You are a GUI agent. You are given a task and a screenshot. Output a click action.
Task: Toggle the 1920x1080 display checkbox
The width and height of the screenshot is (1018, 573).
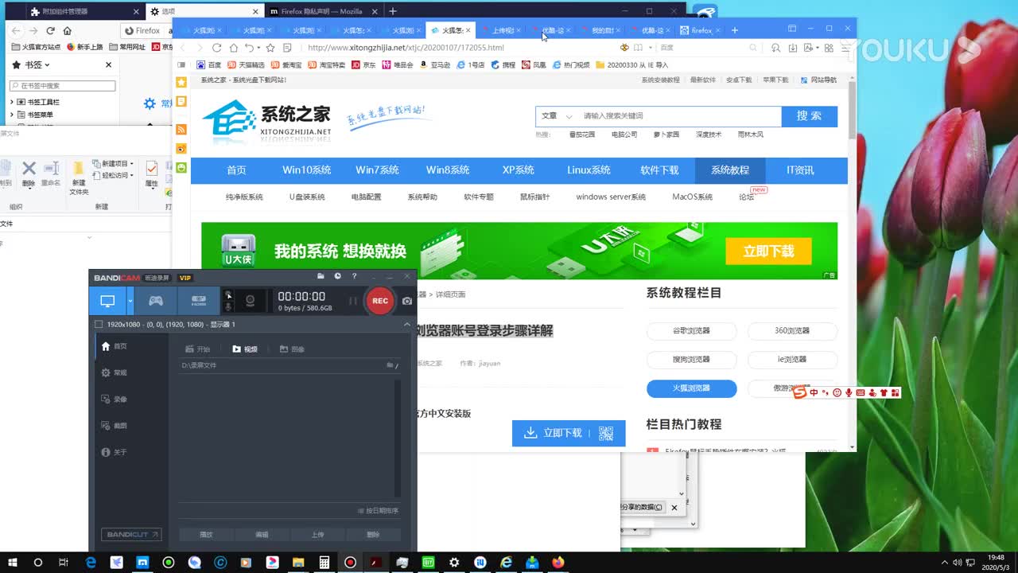(x=99, y=325)
